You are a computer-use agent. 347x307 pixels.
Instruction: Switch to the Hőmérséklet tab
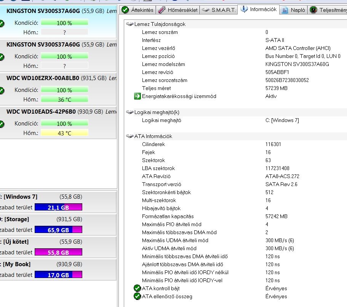click(x=178, y=10)
